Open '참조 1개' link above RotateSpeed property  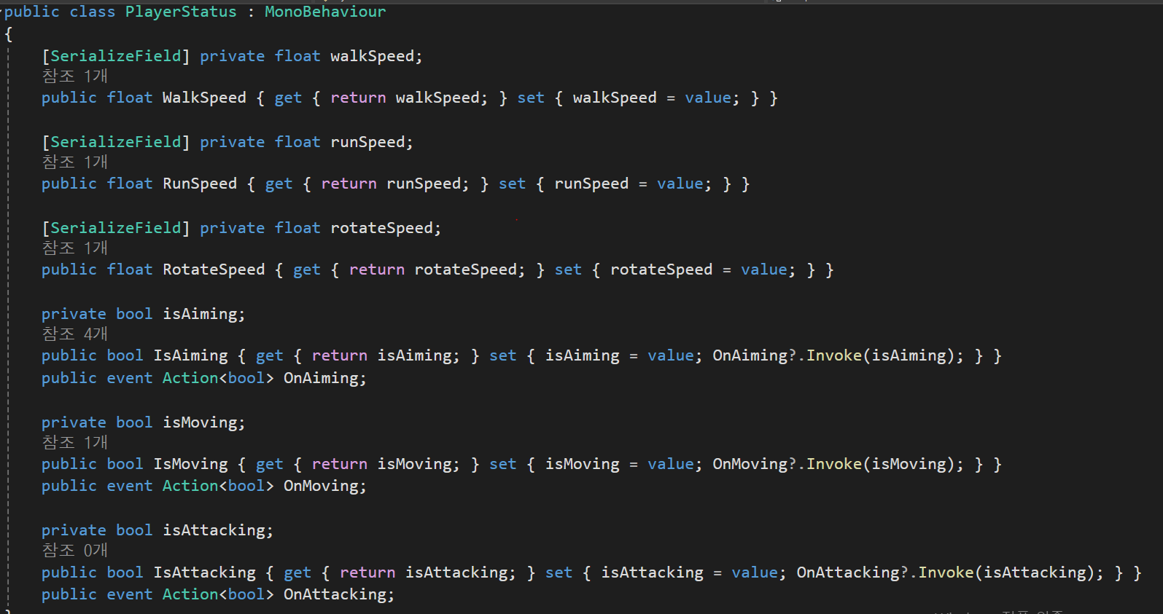click(x=74, y=248)
